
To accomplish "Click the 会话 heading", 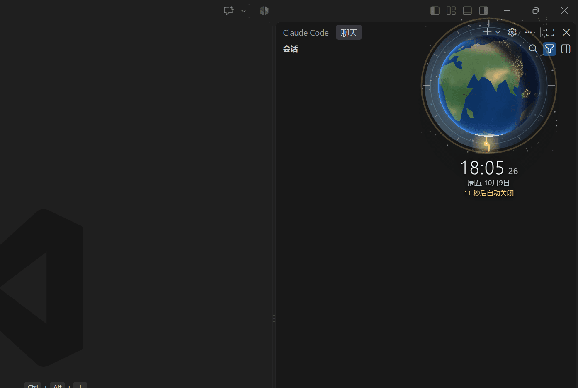I will tap(290, 49).
